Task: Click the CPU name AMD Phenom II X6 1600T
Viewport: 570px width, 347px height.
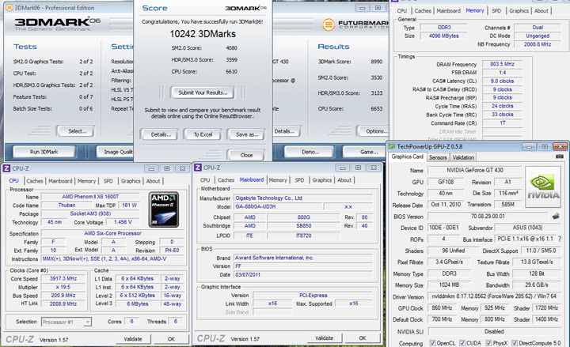Action: click(90, 196)
